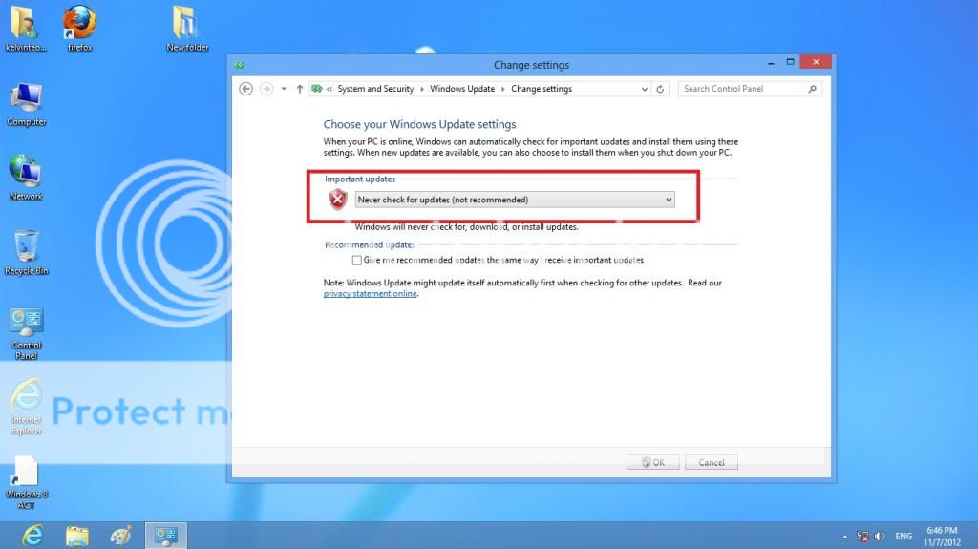This screenshot has width=978, height=549.
Task: Click the OK button
Action: [x=652, y=462]
